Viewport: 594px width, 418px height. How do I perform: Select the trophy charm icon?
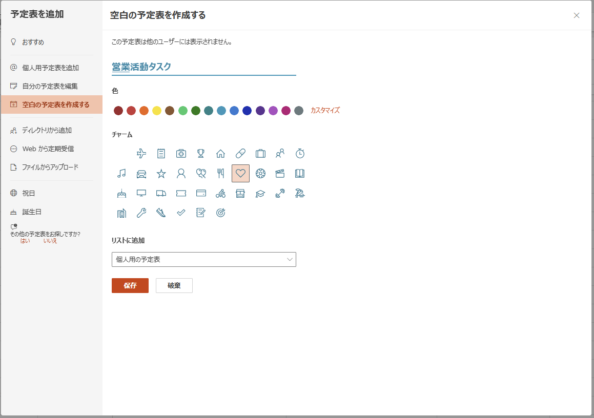click(201, 153)
